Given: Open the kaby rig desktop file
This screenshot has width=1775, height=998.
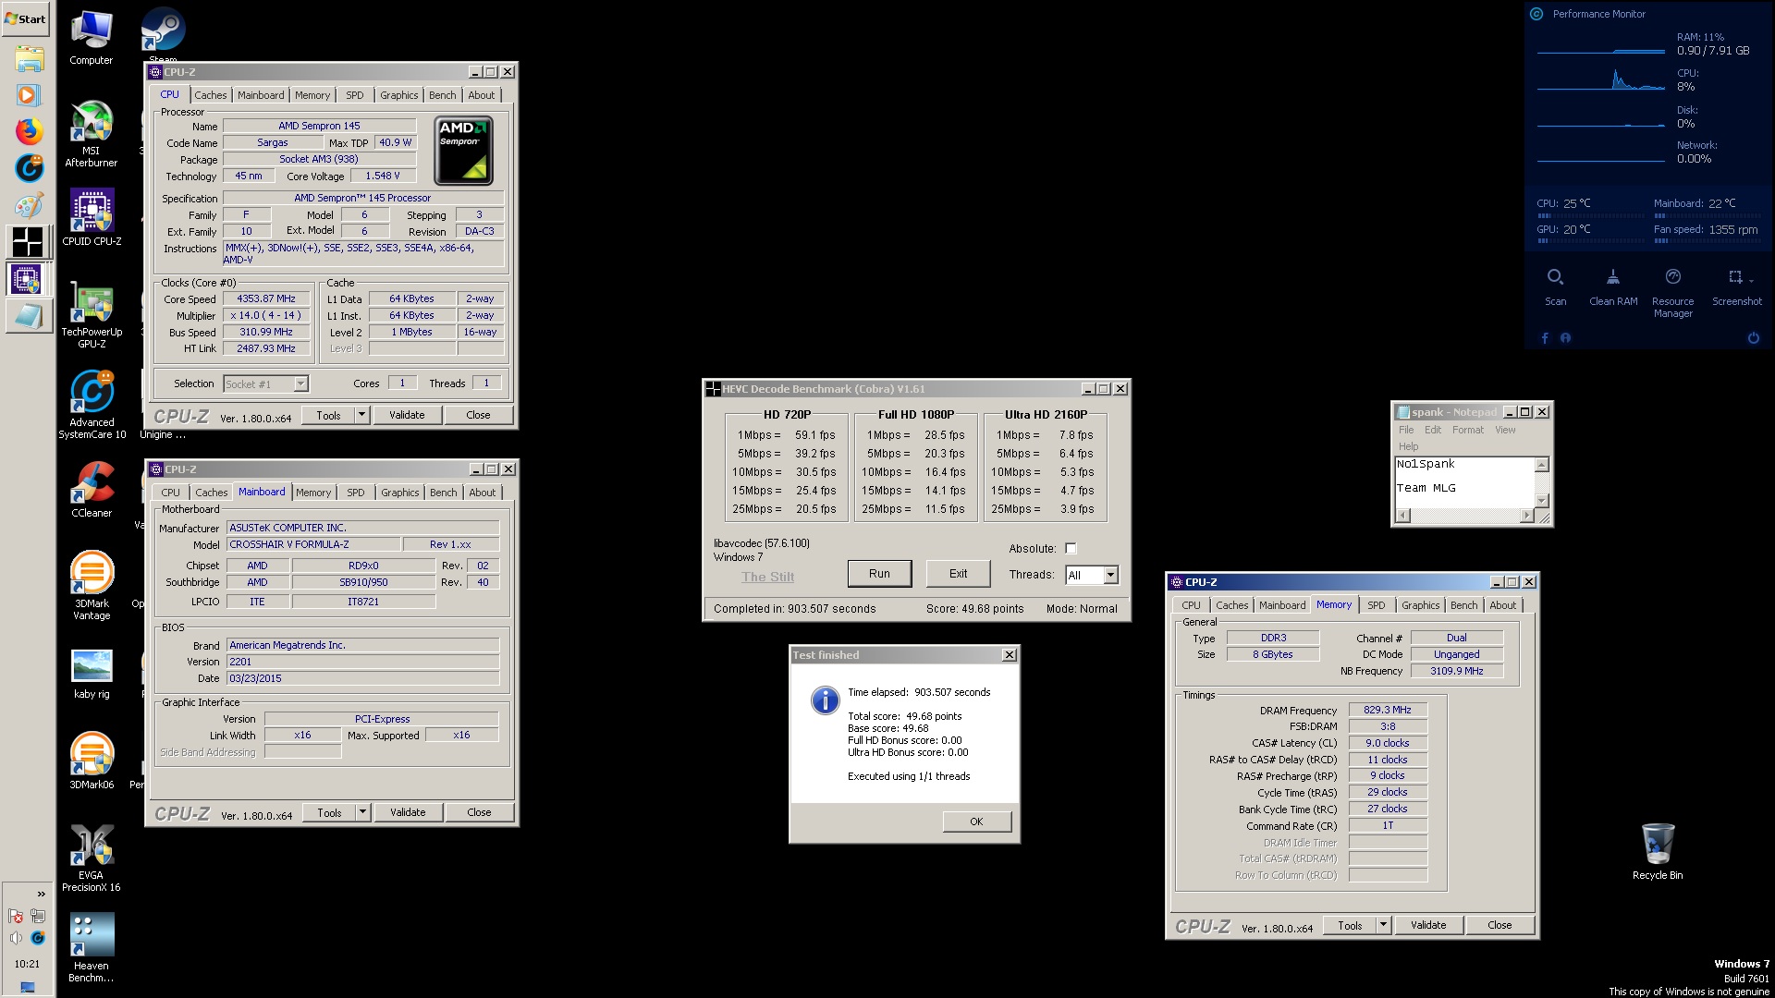Looking at the screenshot, I should (x=92, y=674).
